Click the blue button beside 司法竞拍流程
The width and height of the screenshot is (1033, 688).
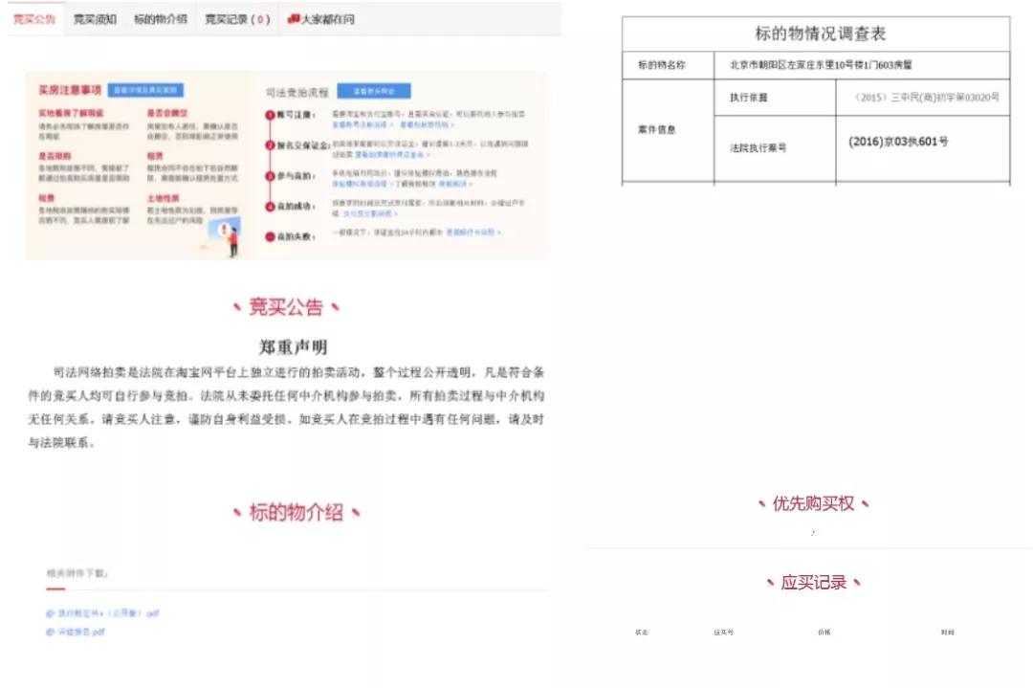(x=375, y=92)
